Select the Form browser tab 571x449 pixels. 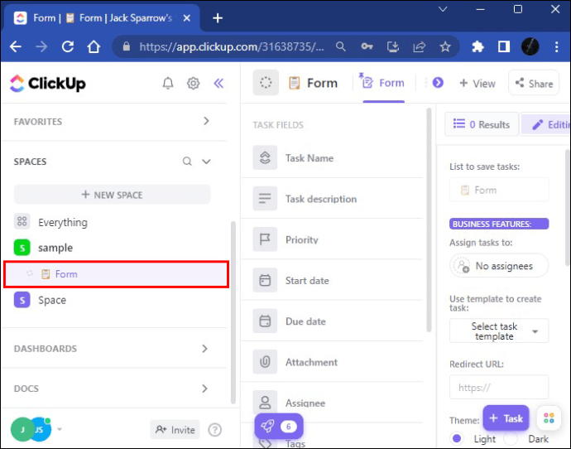pyautogui.click(x=102, y=18)
